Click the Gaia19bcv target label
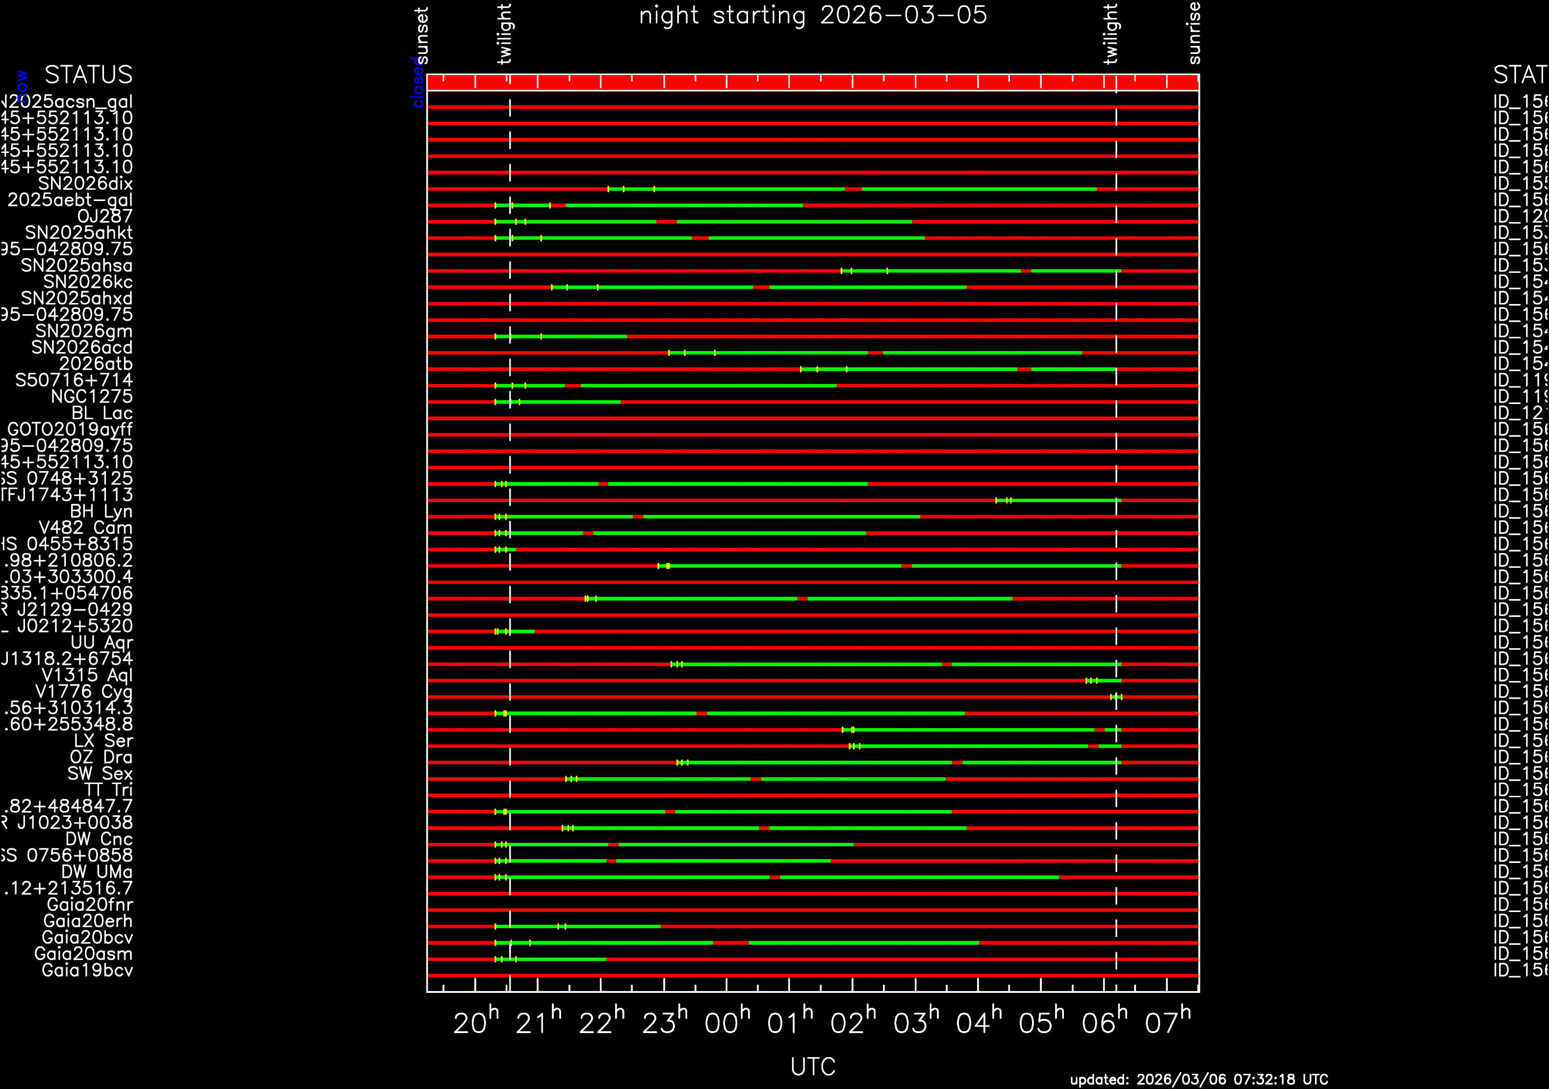This screenshot has width=1549, height=1089. [87, 970]
